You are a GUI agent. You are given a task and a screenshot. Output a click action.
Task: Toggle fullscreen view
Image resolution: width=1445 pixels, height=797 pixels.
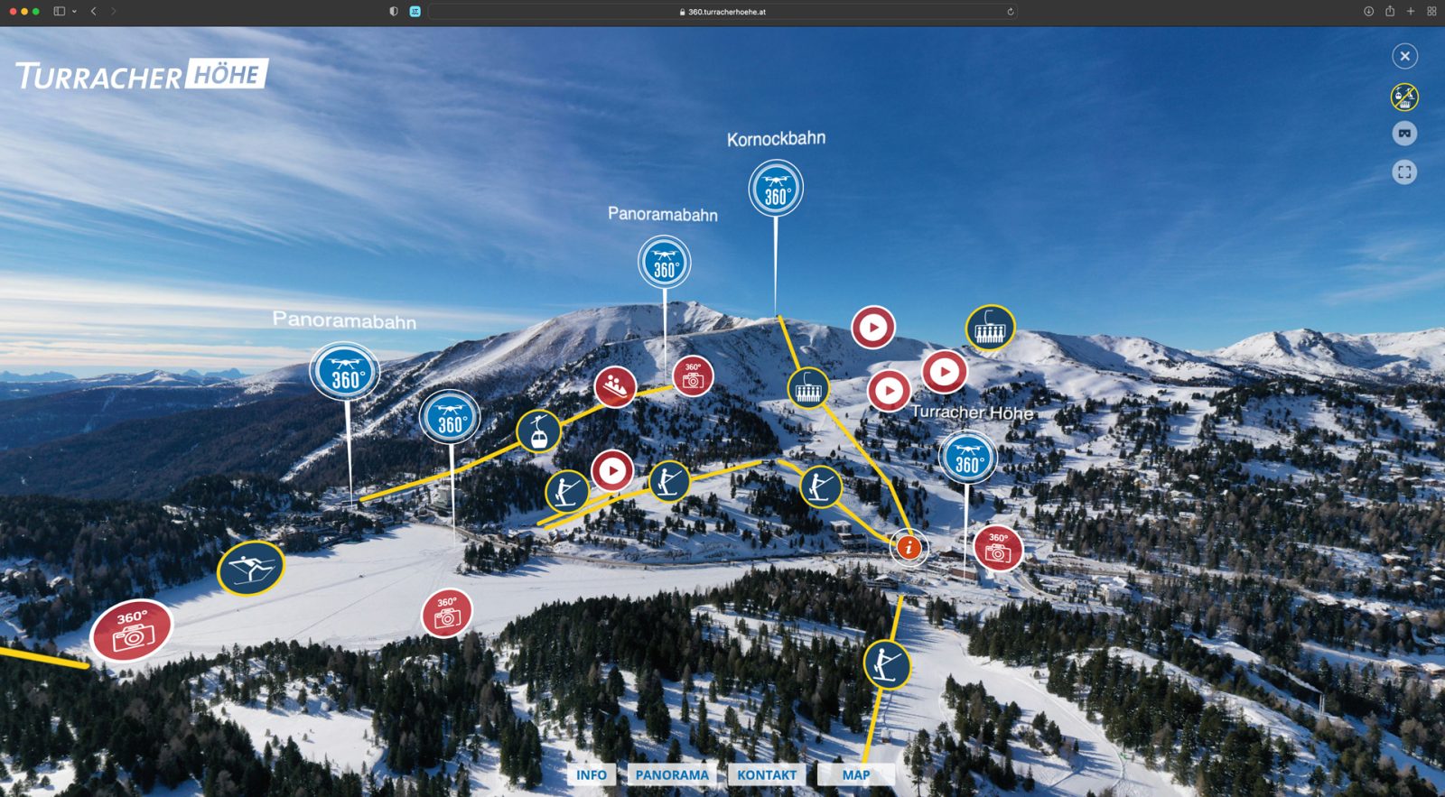[1404, 171]
